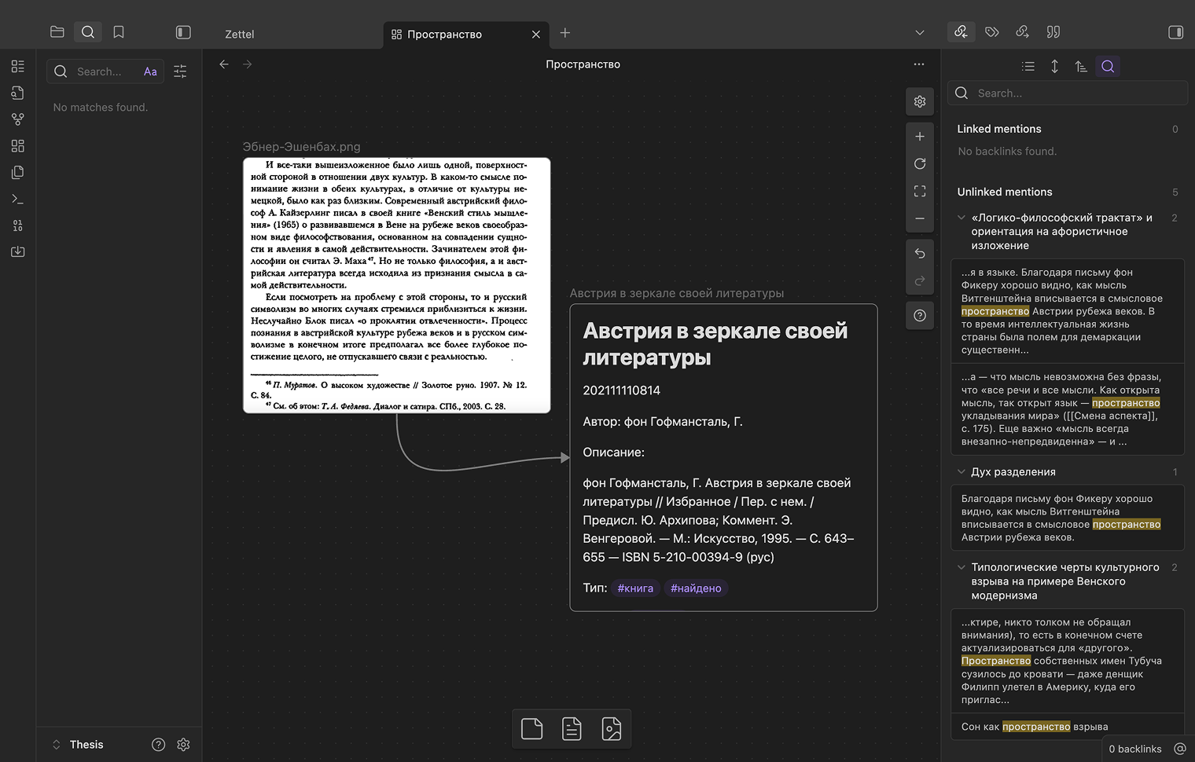The image size is (1195, 762).
Task: Launch the terminal icon in the left sidebar
Action: click(17, 199)
